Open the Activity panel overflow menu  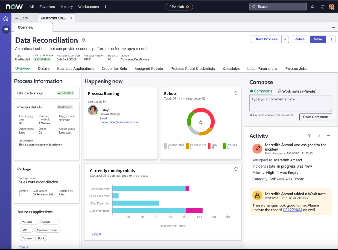pos(328,136)
